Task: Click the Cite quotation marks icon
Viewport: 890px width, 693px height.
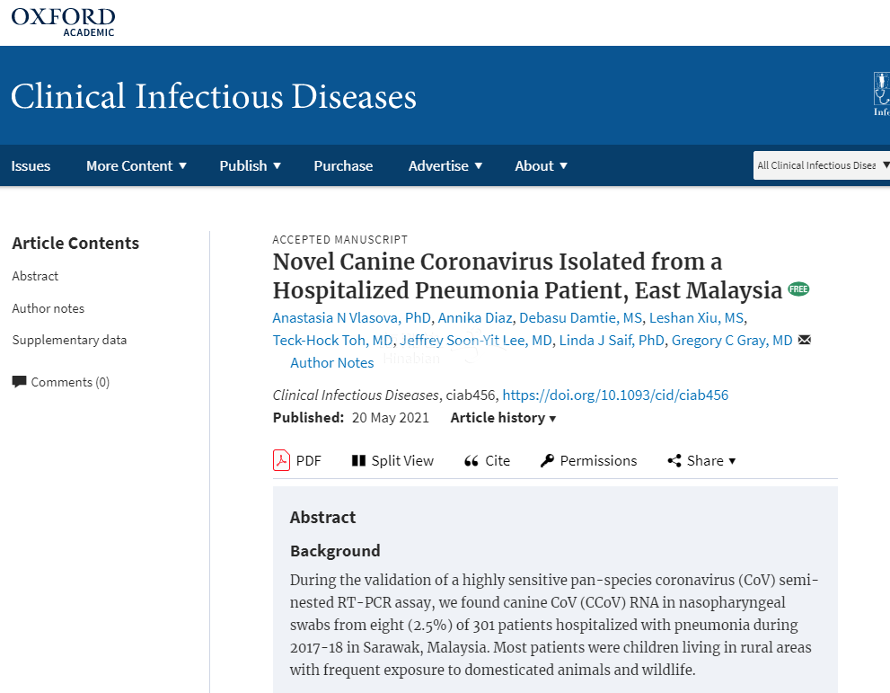Action: click(471, 460)
